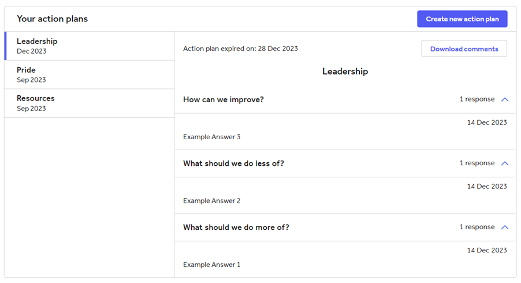Select the Example Answer 2 comment
This screenshot has width=521, height=283.
[x=211, y=201]
